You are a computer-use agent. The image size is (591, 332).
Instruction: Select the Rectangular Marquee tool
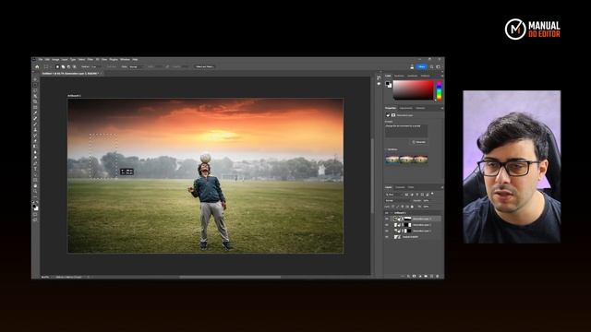[x=35, y=85]
